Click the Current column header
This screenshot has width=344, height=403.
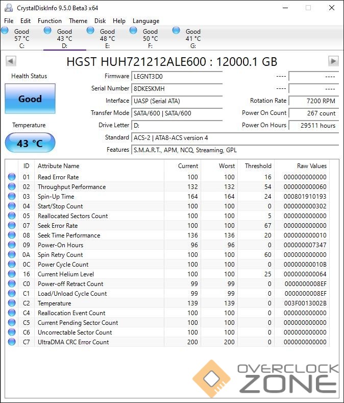[x=182, y=166]
